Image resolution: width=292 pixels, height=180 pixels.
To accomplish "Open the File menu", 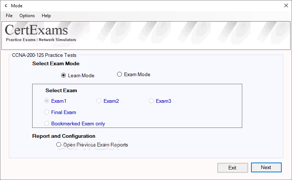I will (x=9, y=16).
